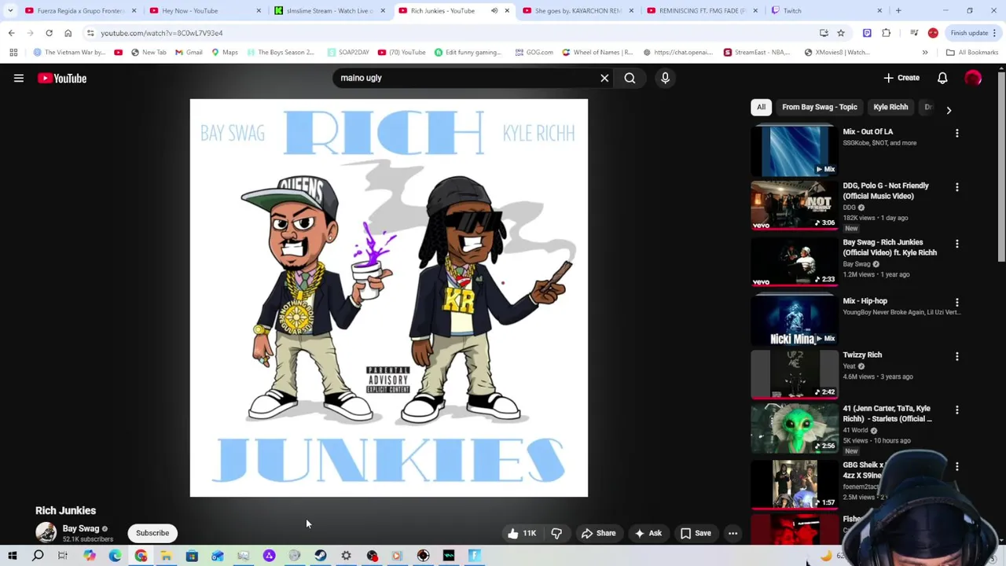Open the tab search dropdown arrow
Screen dimensions: 1006x566
pos(10,11)
